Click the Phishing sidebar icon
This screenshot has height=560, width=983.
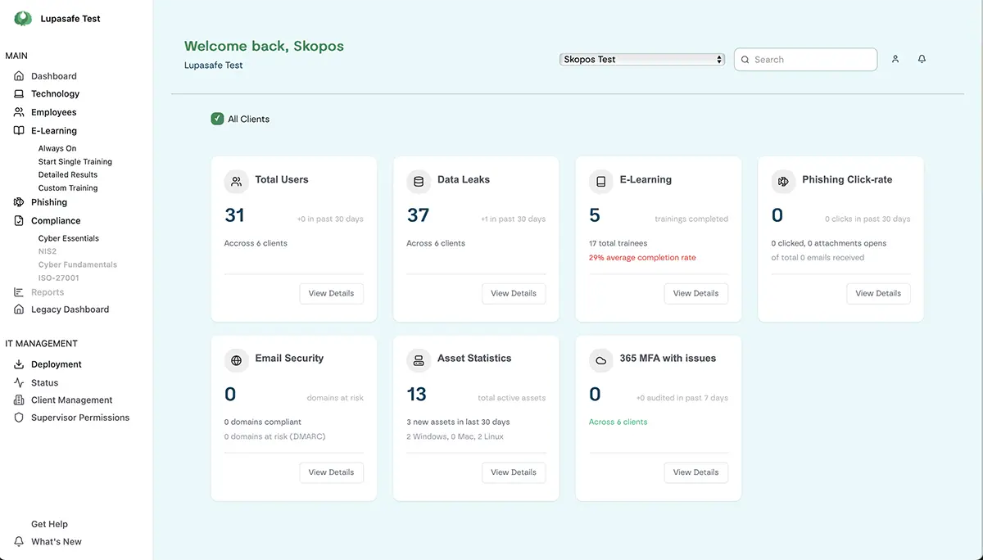click(18, 201)
